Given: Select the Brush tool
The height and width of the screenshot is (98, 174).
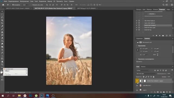Looking at the screenshot, I should point(2,29).
